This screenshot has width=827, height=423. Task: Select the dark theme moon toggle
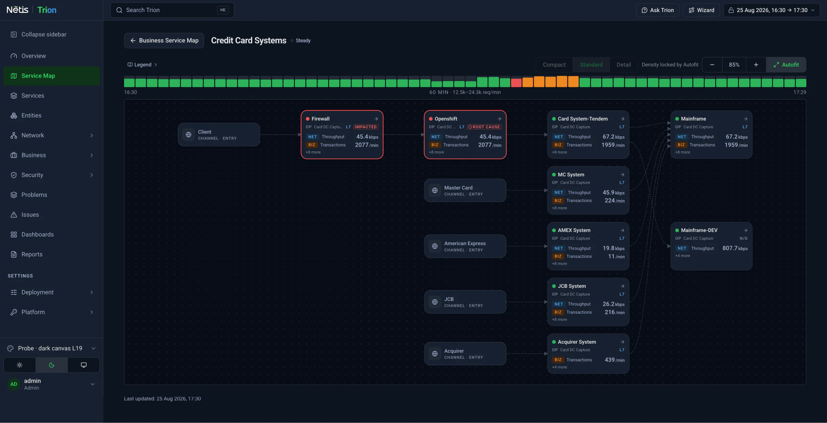[52, 365]
